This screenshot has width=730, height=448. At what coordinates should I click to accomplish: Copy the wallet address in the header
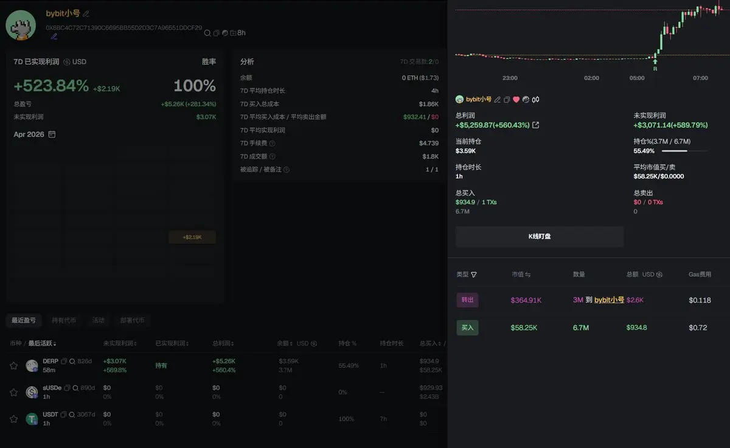(216, 33)
